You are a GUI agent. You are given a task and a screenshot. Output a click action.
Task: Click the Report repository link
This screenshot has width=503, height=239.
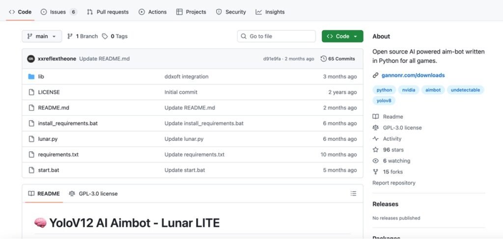click(x=394, y=183)
